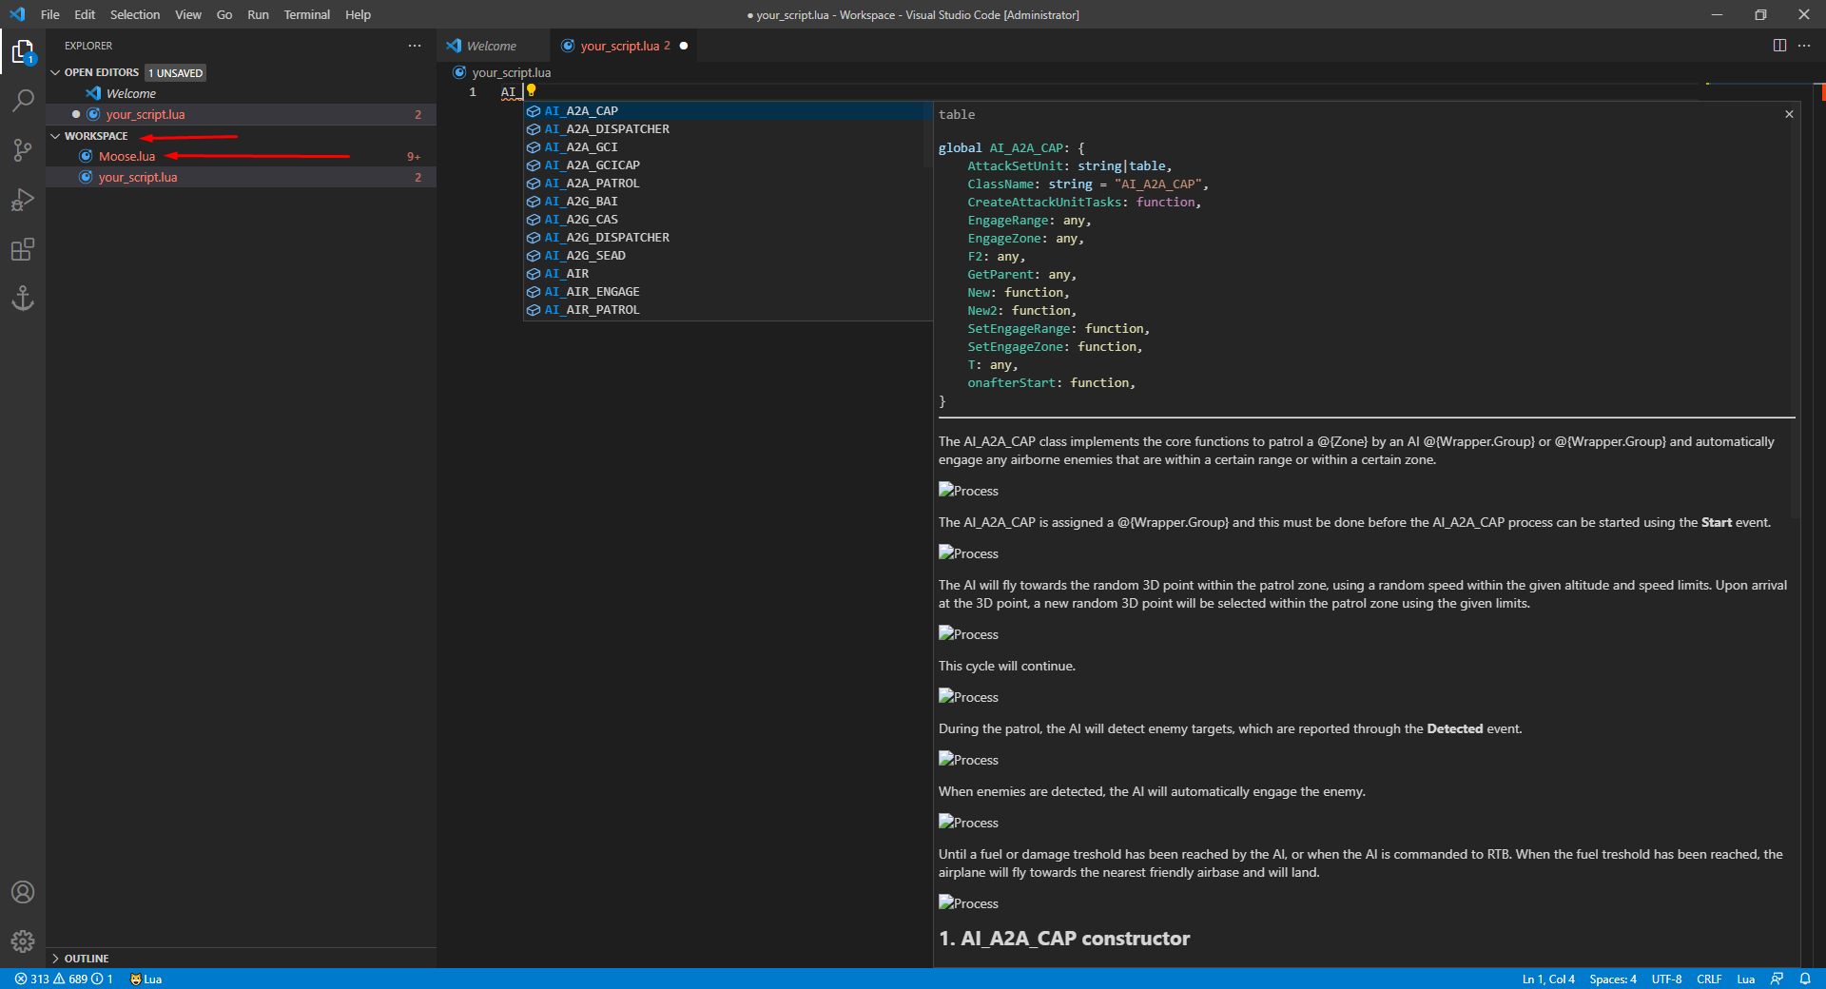This screenshot has width=1826, height=989.
Task: Open notifications bell in status bar
Action: [1805, 979]
